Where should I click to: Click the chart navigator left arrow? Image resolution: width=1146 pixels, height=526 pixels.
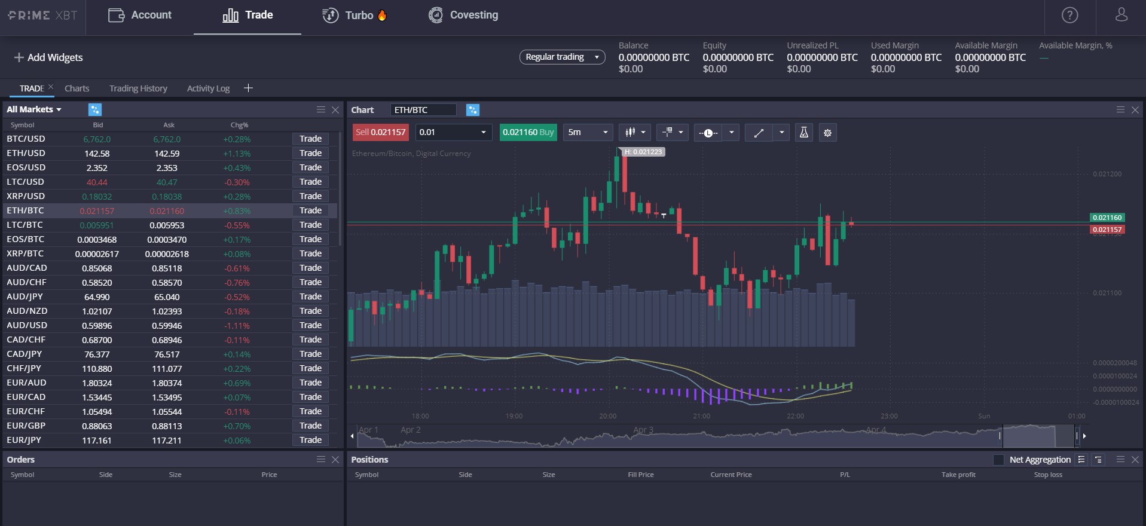tap(352, 436)
